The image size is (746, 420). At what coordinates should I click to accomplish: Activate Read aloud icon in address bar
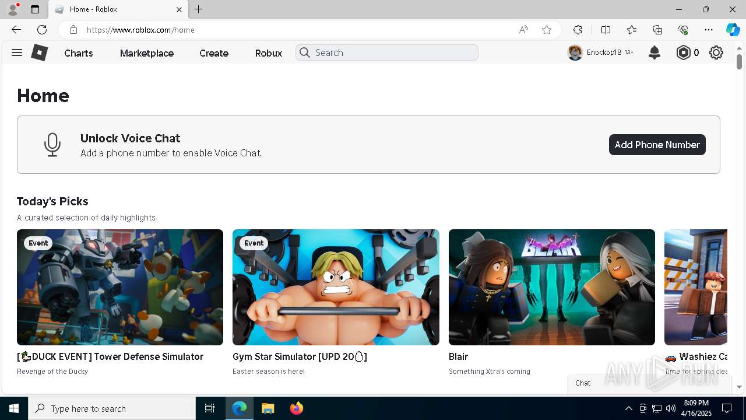point(523,30)
